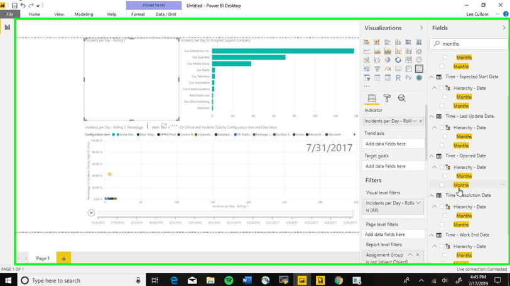The height and width of the screenshot is (286, 510).
Task: Select the Gauge visualization
Action: tap(388, 69)
